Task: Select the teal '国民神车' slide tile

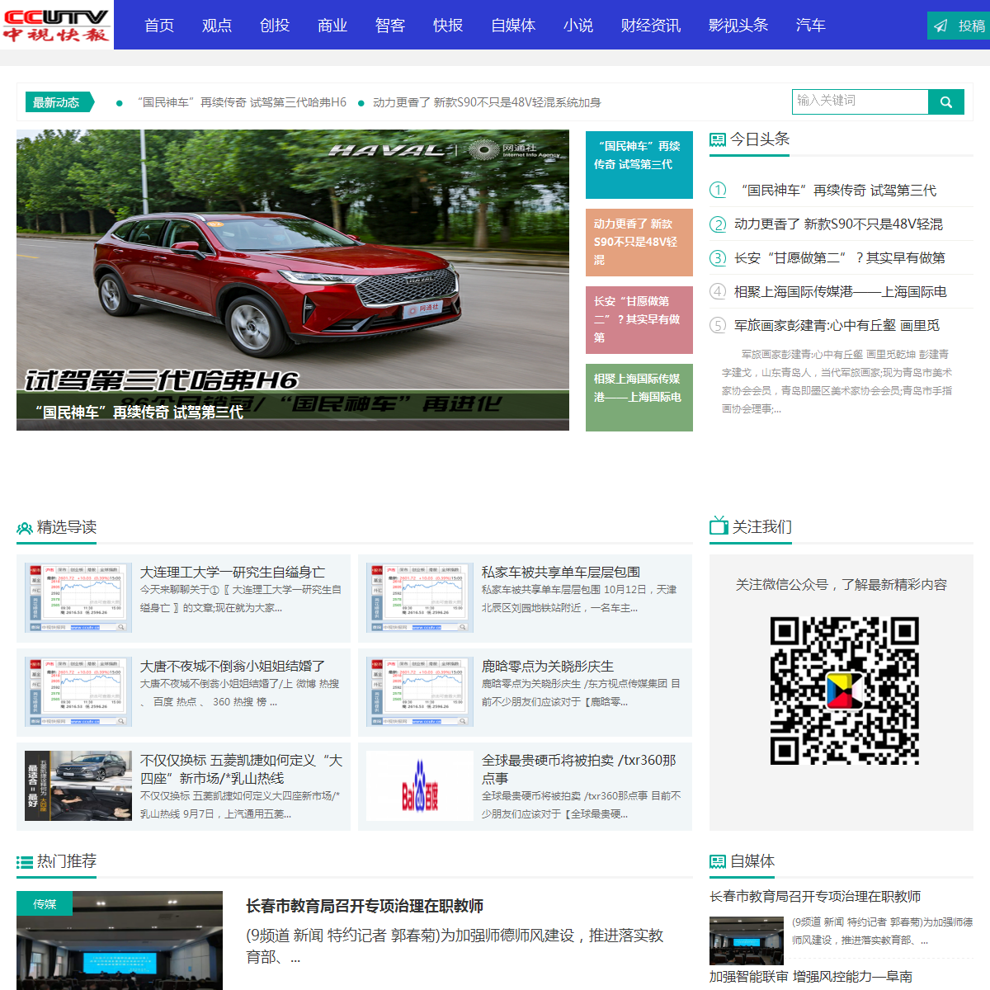Action: click(x=639, y=165)
